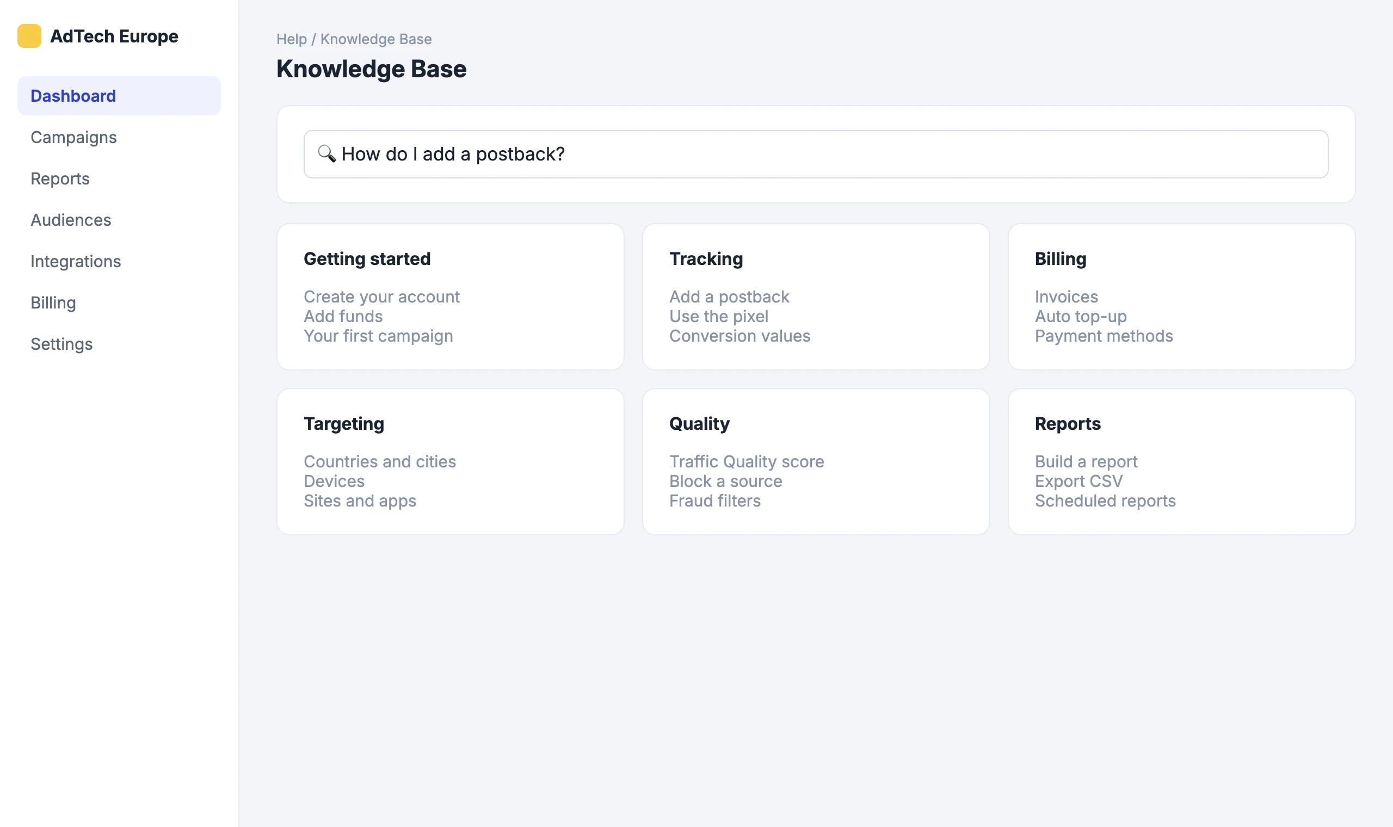Open the Fraud filters article

(x=715, y=501)
